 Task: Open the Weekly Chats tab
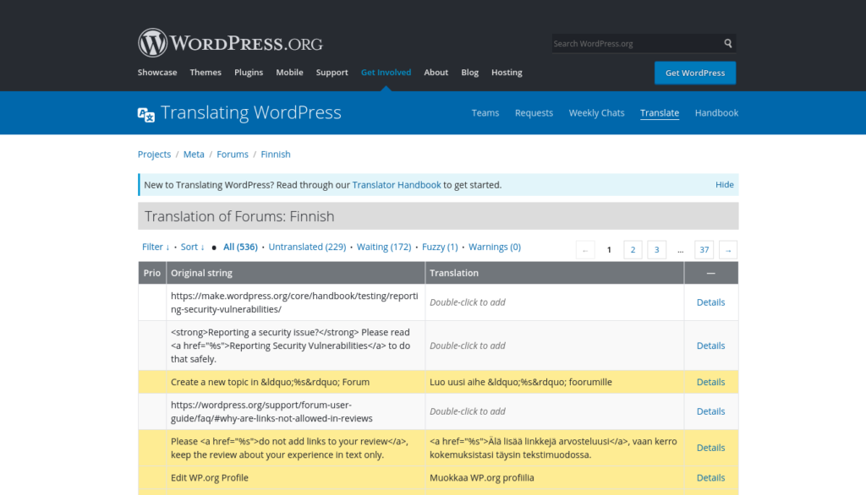[x=596, y=112]
